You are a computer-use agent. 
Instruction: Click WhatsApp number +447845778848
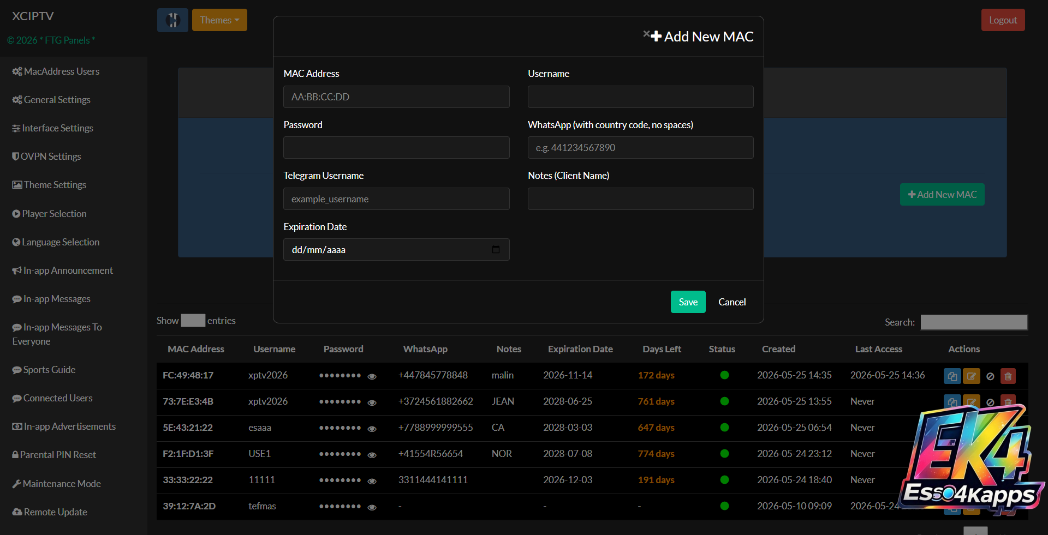(433, 375)
